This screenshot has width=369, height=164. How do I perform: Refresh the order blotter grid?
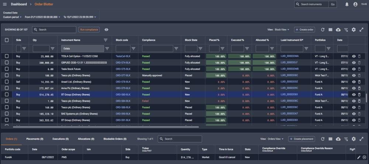tap(323, 29)
